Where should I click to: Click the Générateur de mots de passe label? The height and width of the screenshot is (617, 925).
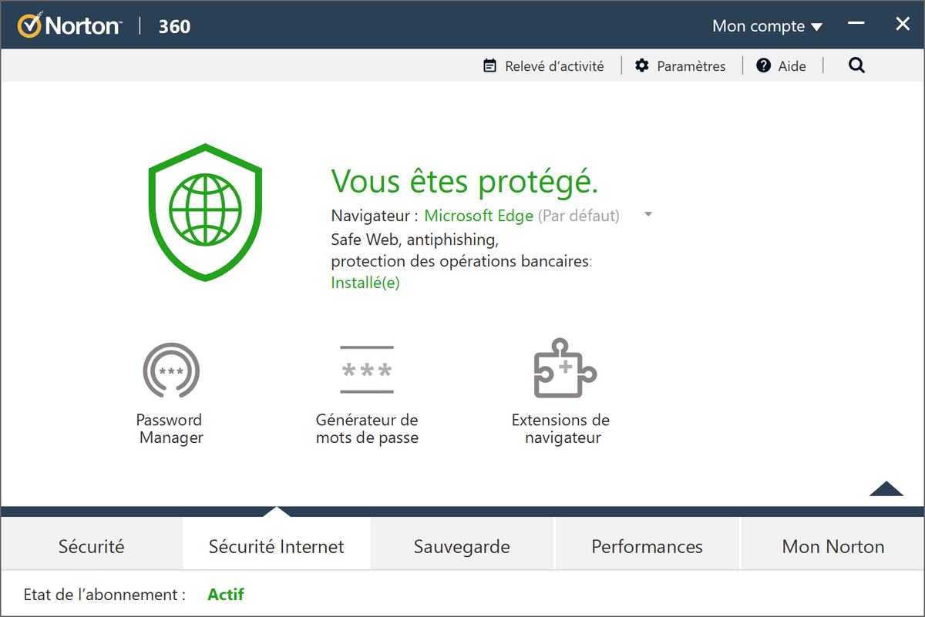(x=367, y=429)
